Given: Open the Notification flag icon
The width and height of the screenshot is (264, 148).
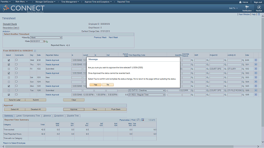Looking at the screenshot, I should coord(247,7).
